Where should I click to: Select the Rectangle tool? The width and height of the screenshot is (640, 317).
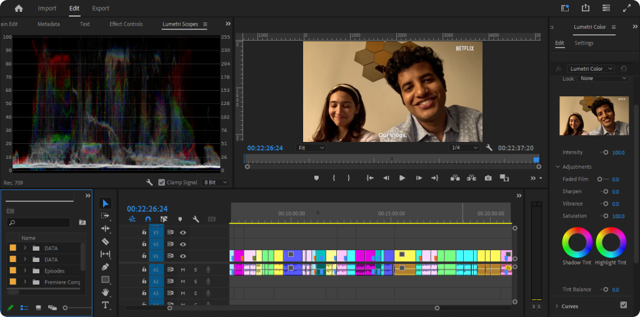pos(105,280)
